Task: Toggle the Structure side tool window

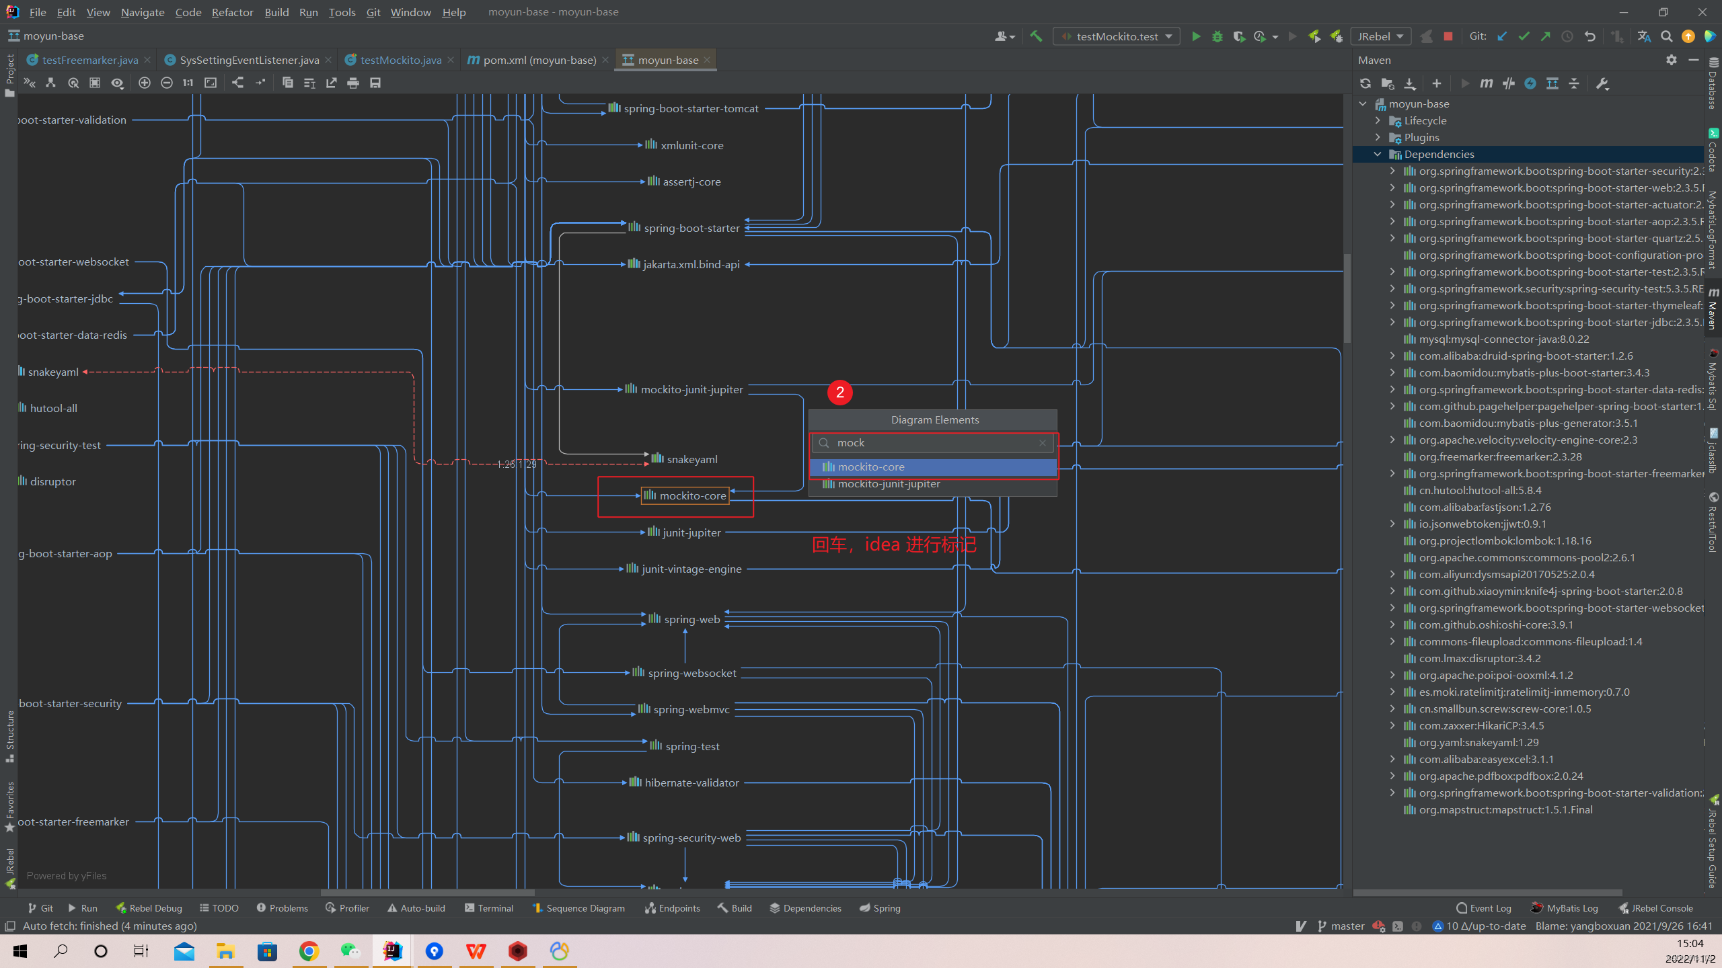Action: [x=9, y=736]
